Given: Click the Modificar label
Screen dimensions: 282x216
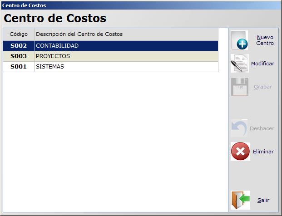Looking at the screenshot, I should [x=262, y=64].
